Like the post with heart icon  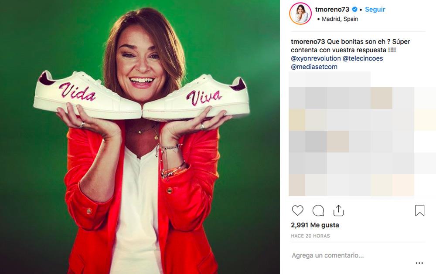pos(297,211)
